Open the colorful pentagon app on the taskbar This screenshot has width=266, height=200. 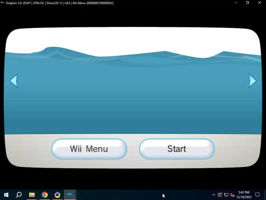coord(57,195)
